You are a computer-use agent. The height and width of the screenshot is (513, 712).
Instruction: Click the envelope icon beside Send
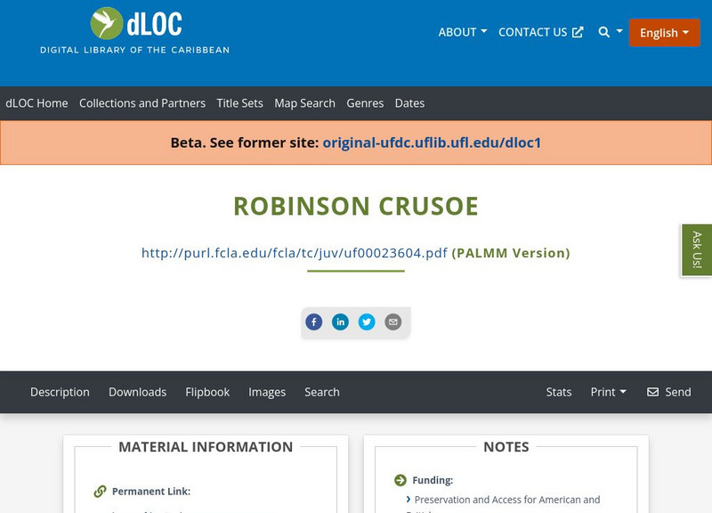click(651, 392)
